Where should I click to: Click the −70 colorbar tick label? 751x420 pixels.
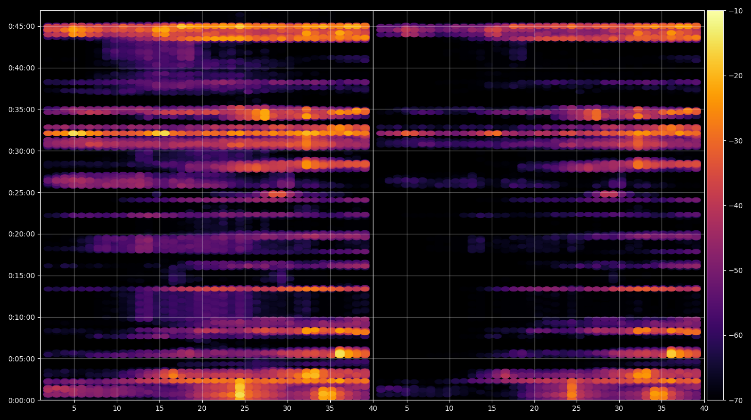[x=736, y=400]
